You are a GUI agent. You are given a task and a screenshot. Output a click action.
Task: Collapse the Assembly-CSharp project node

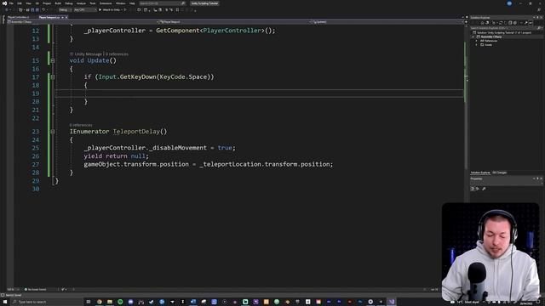pos(473,37)
